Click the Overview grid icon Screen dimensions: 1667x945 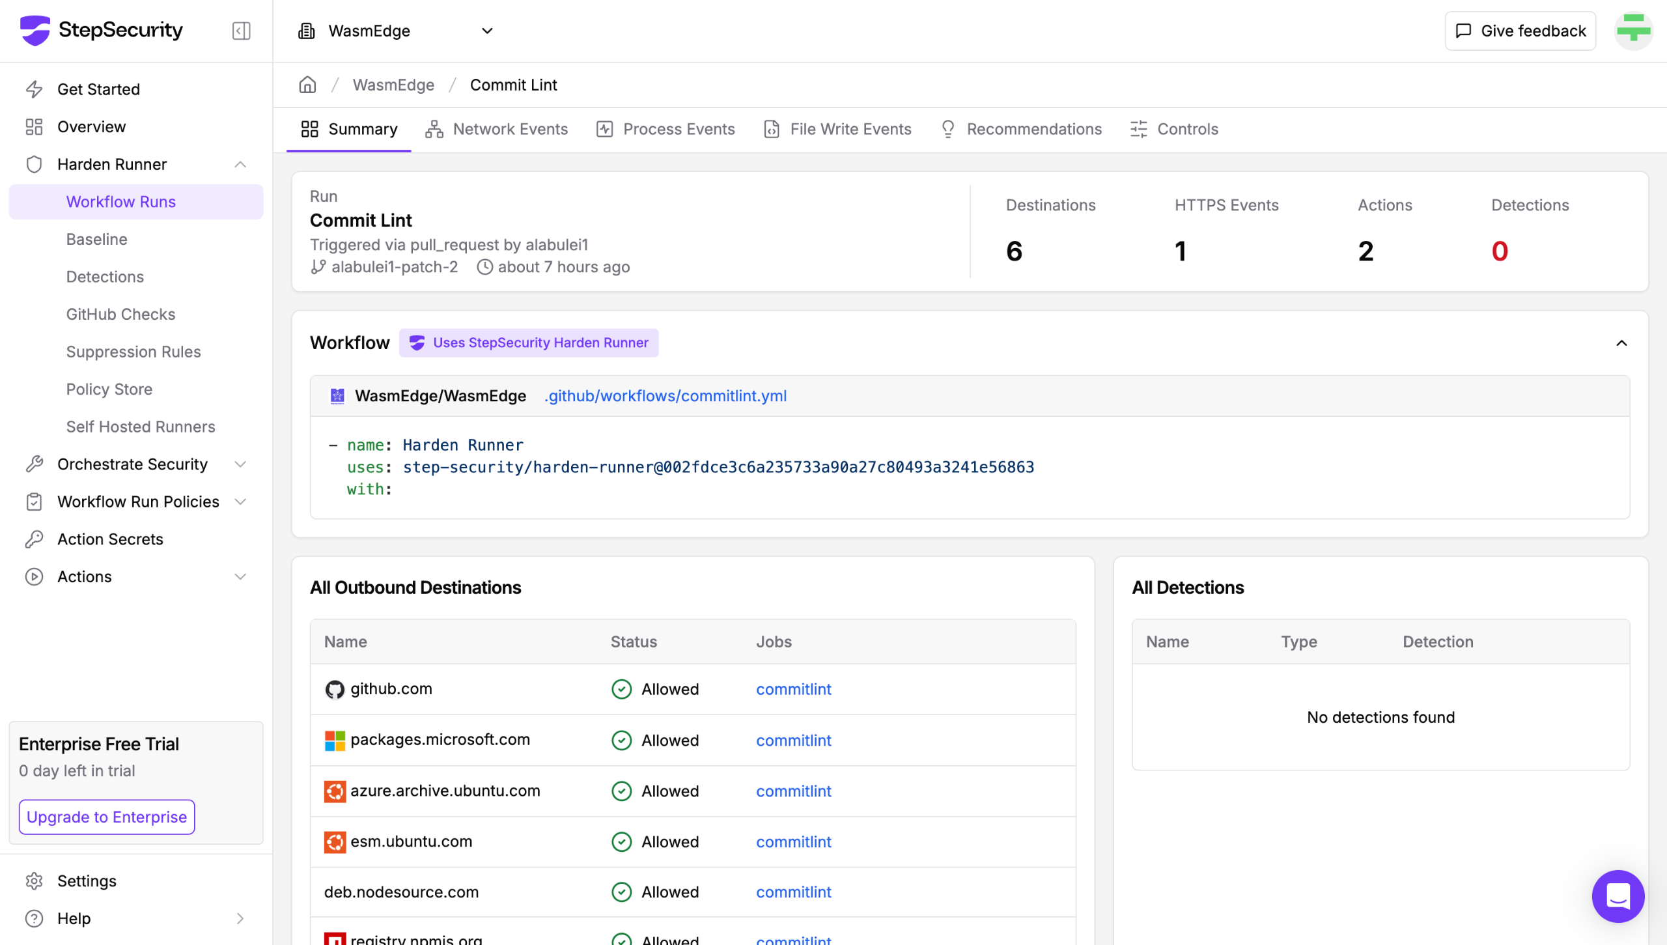(34, 127)
